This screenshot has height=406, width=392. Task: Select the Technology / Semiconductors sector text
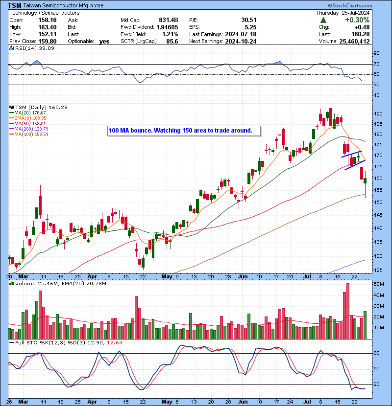tap(45, 13)
